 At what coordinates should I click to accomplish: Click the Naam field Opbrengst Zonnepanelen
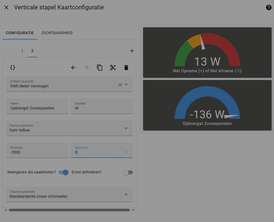point(37,106)
